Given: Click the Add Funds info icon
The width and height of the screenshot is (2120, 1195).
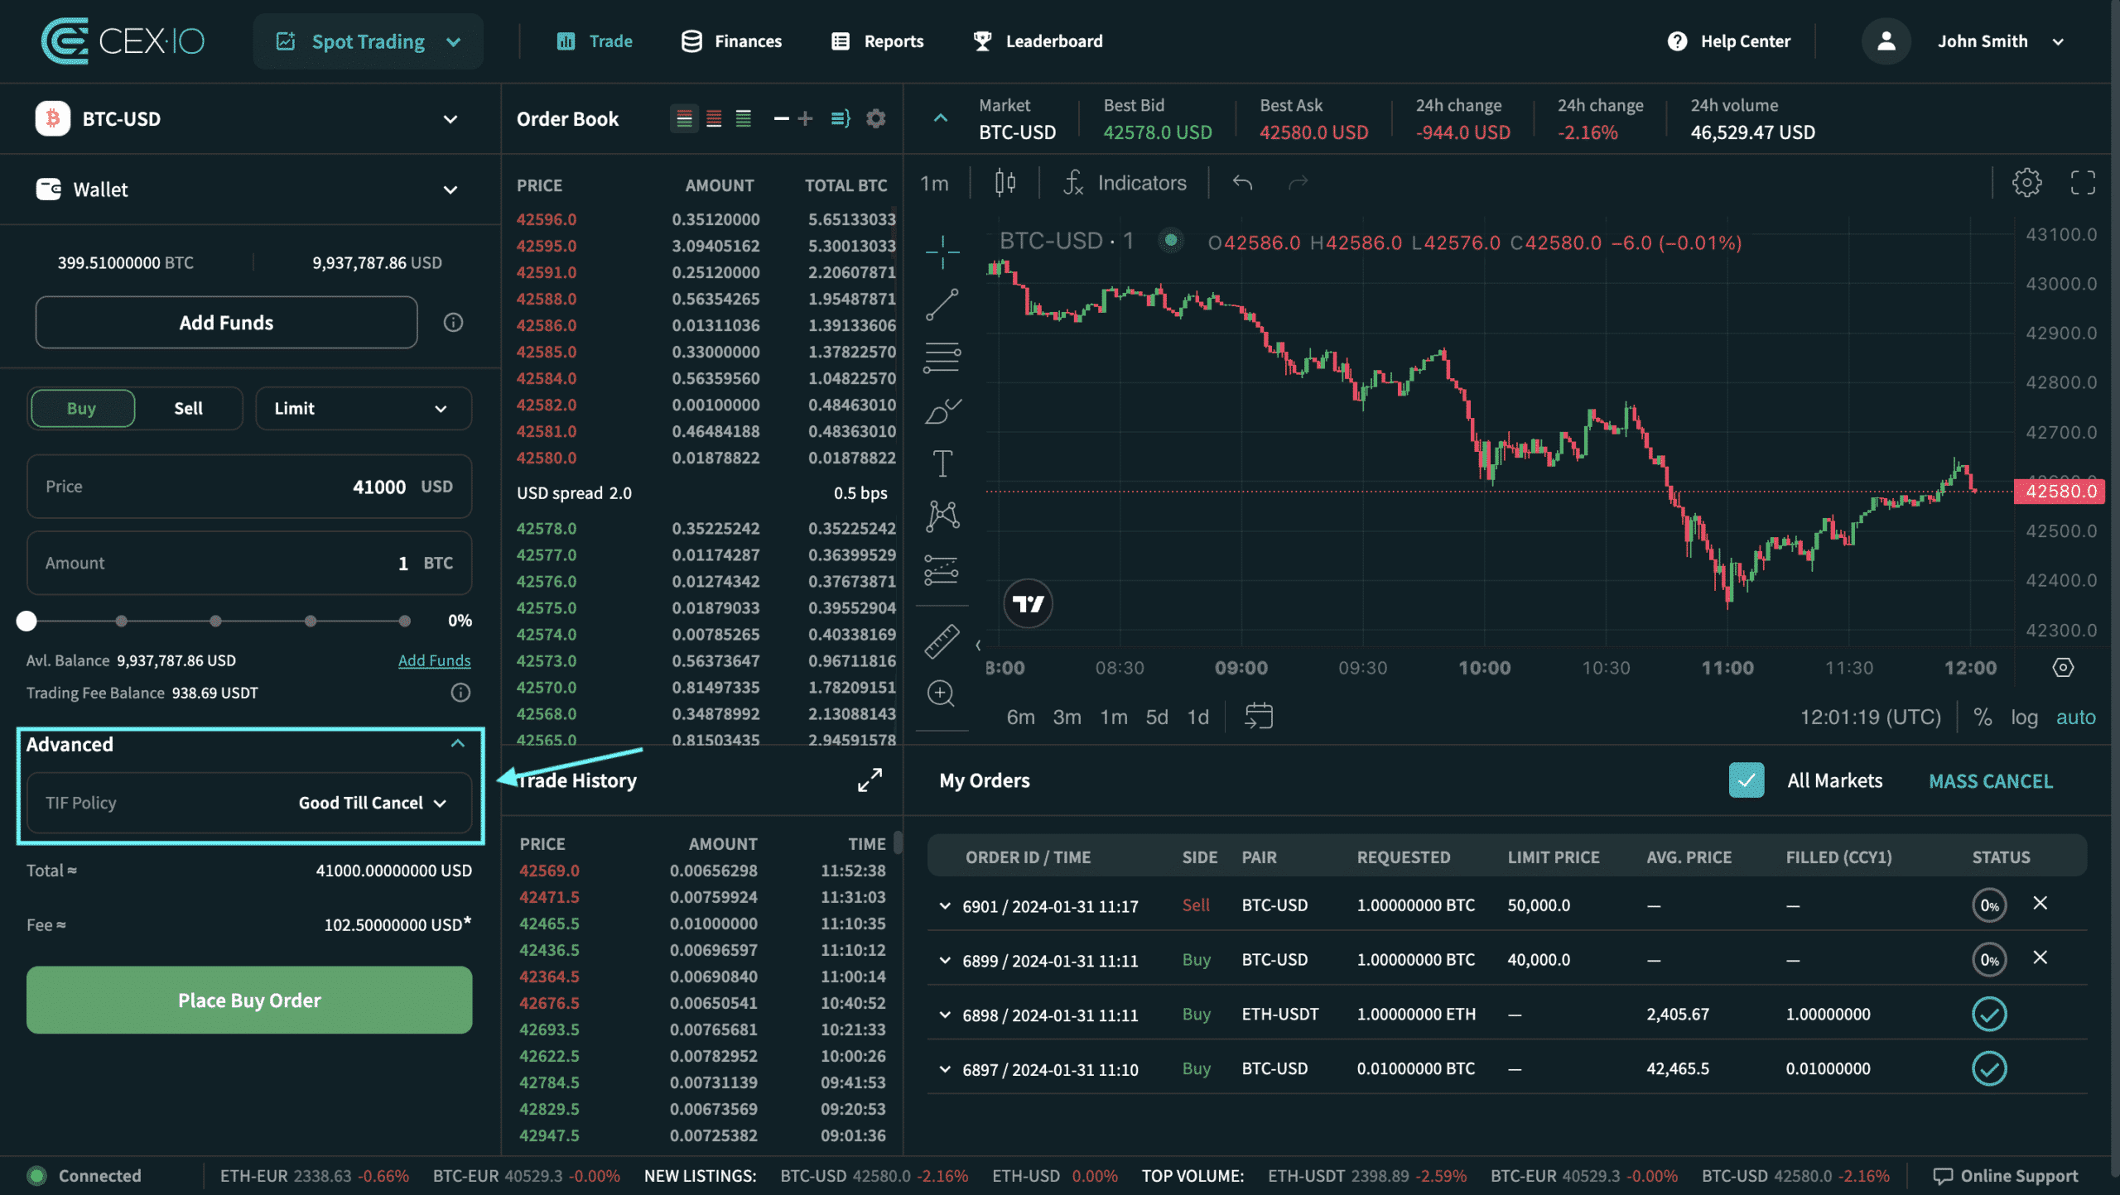Looking at the screenshot, I should pos(453,322).
